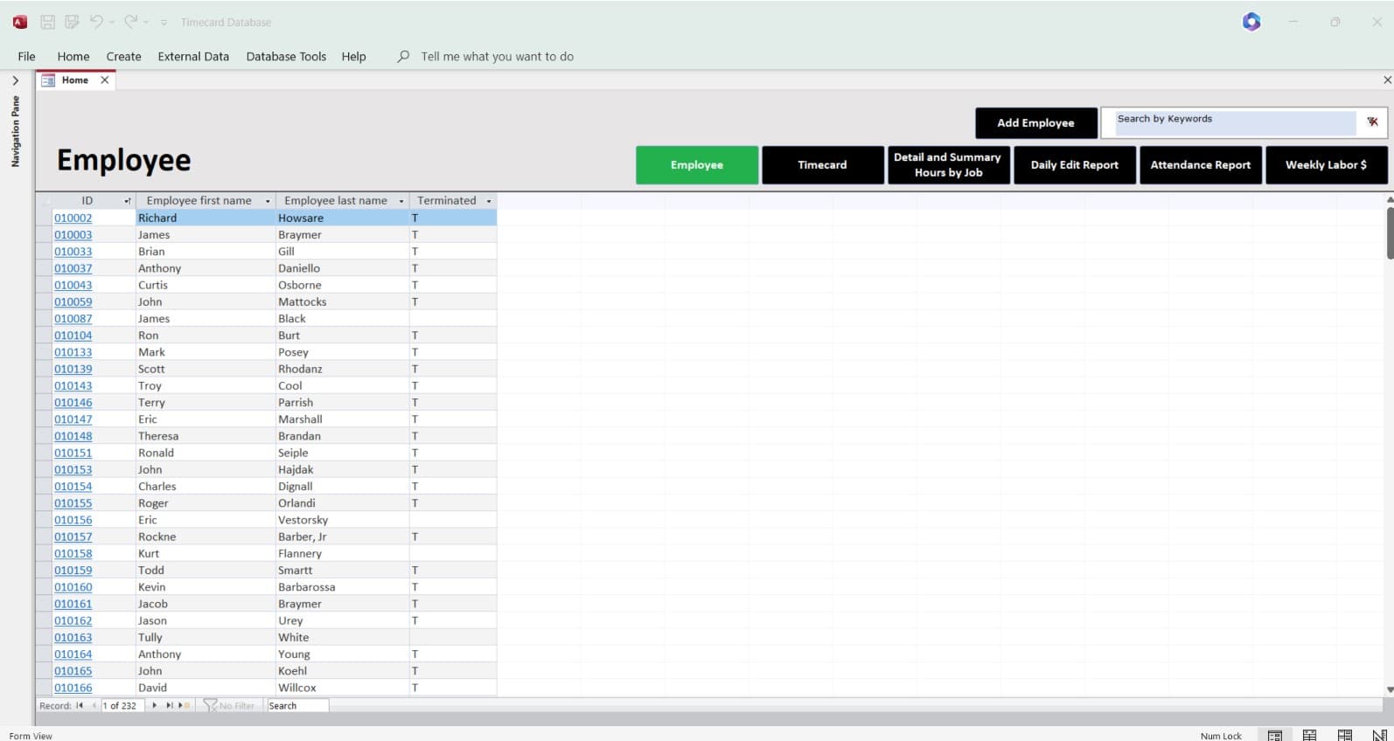Click the Save icon in Quick Access Toolbar

48,22
